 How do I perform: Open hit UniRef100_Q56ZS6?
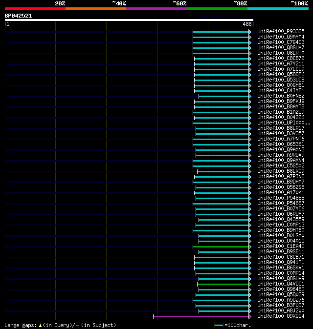281,187
